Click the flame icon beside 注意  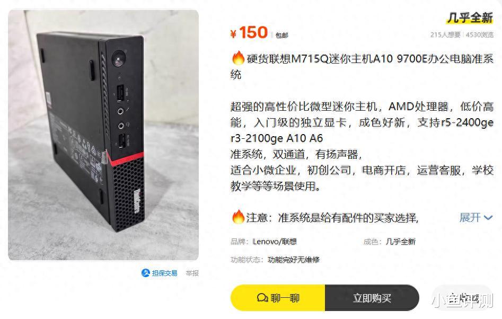coord(238,217)
